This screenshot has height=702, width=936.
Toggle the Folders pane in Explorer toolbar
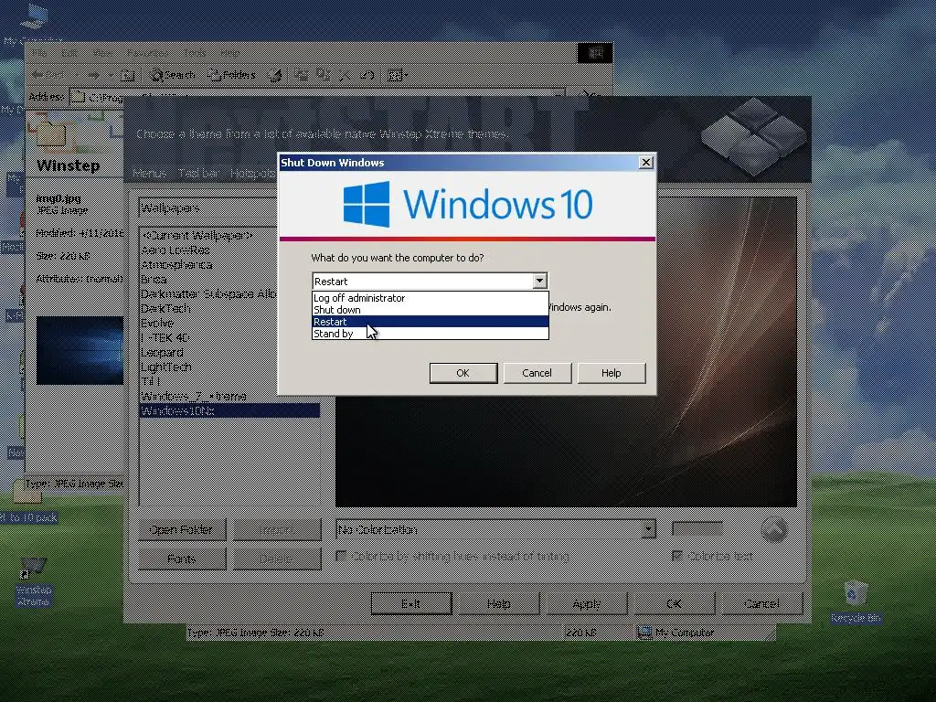231,75
